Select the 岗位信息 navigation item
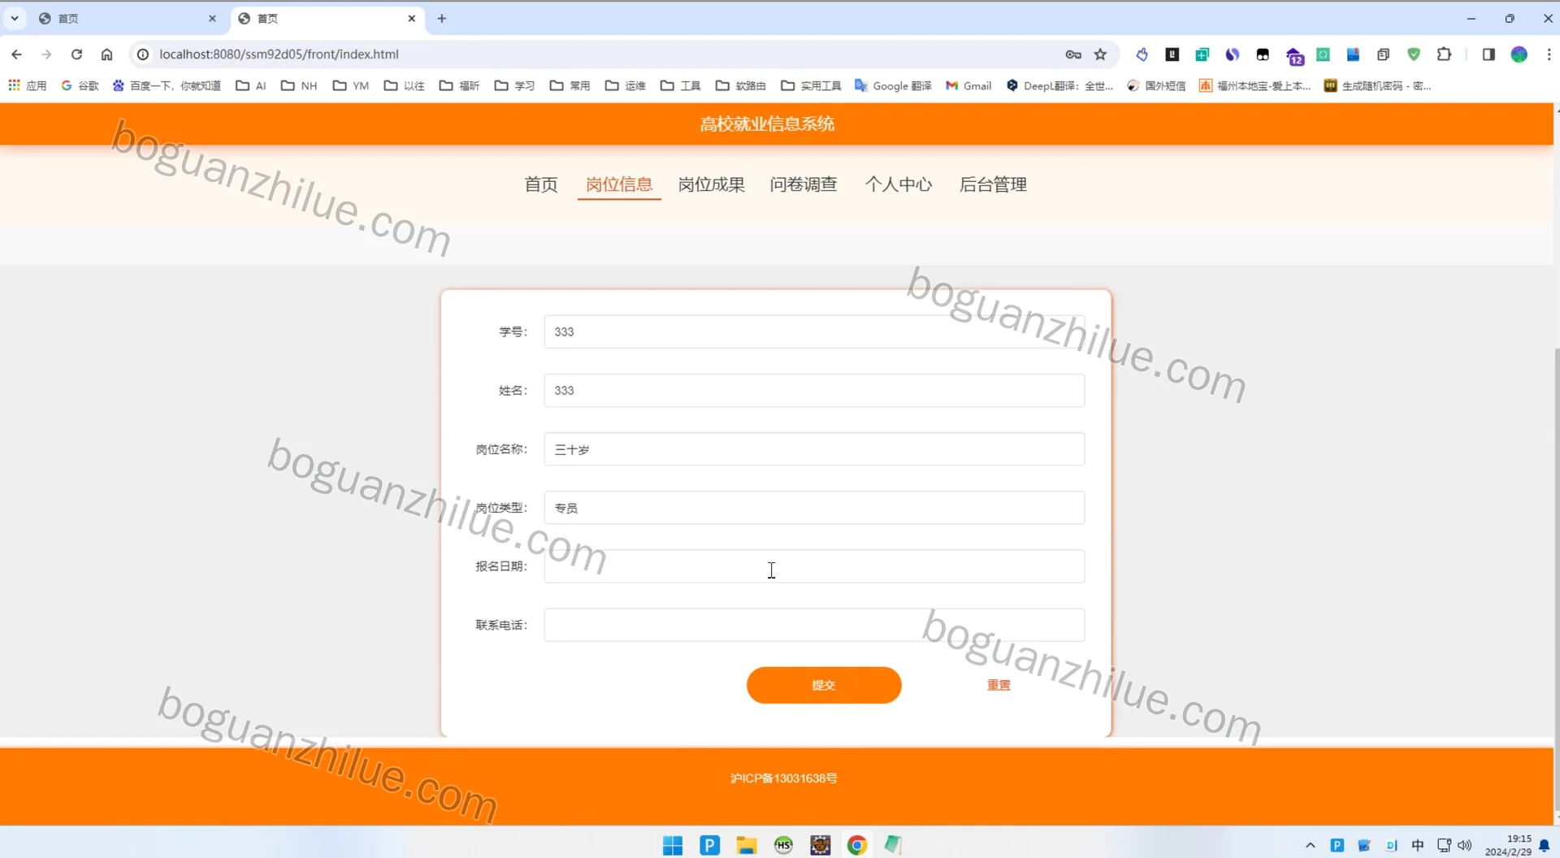This screenshot has height=858, width=1560. 619,184
